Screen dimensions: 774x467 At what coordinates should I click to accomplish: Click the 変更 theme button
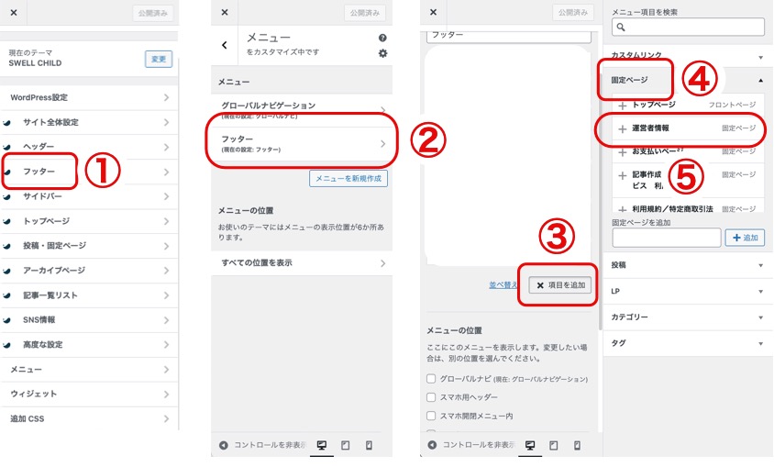tap(159, 59)
